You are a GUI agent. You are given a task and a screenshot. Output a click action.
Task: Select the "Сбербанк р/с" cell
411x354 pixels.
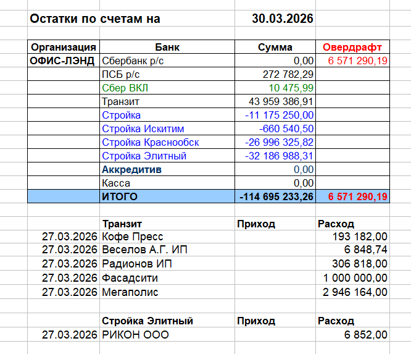click(x=167, y=61)
